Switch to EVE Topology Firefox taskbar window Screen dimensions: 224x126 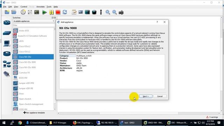coord(83,123)
